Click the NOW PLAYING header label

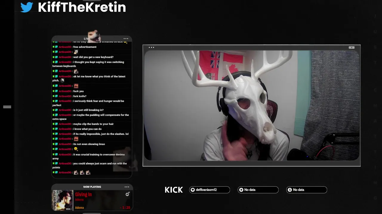pyautogui.click(x=92, y=187)
